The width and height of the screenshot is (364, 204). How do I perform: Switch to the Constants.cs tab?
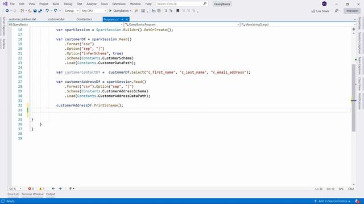(84, 19)
